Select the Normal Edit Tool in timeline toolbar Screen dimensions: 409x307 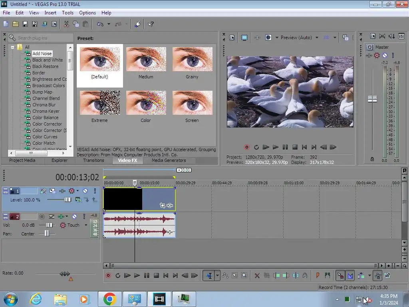209,275
